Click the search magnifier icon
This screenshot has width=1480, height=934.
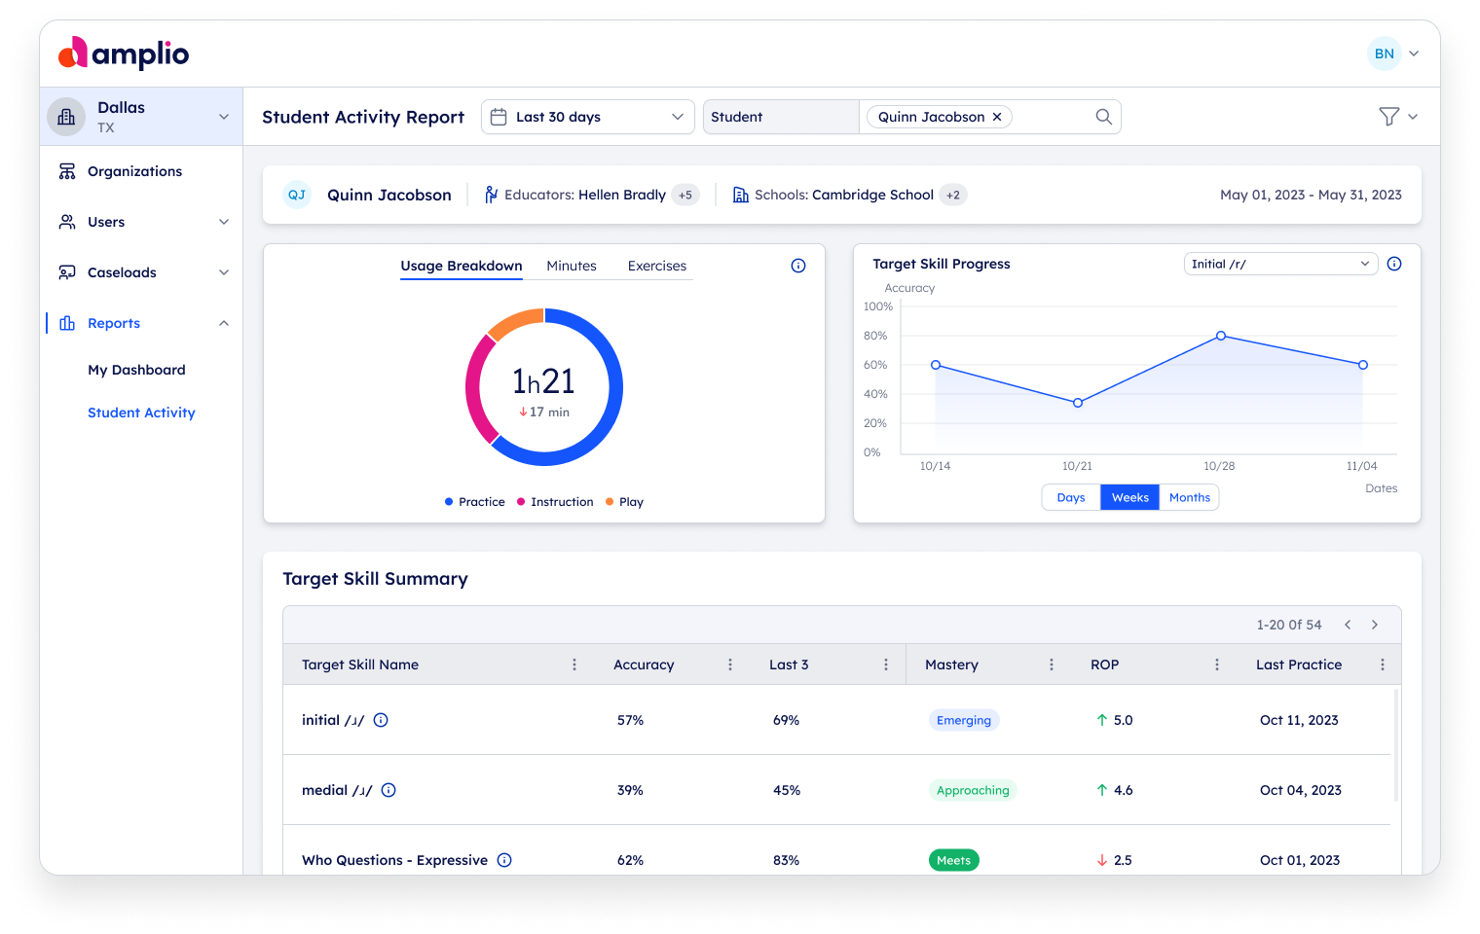1103,117
